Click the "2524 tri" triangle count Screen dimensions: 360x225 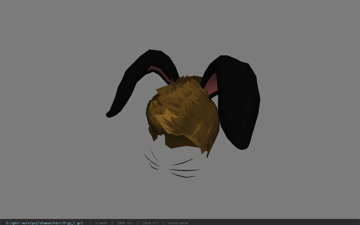pos(150,223)
